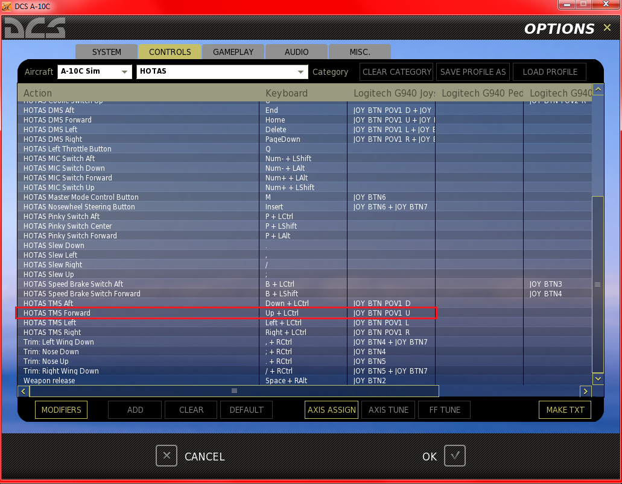Select the HOTAS TMS Forward action
Viewport: 622px width, 484px height.
(x=57, y=313)
